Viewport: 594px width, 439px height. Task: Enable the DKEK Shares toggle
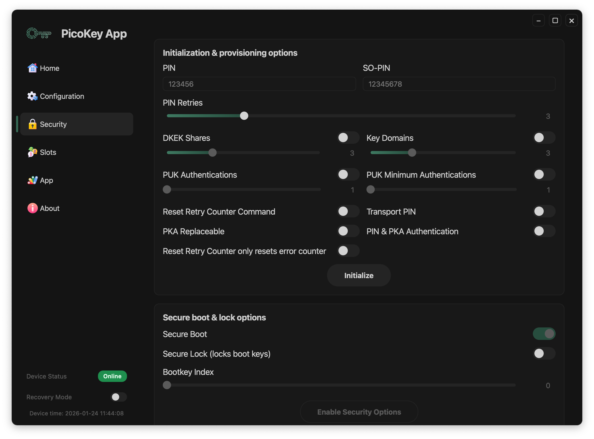(348, 138)
